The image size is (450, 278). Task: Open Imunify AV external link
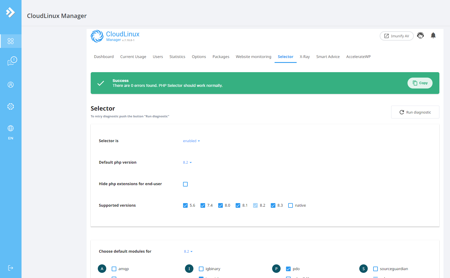(x=397, y=36)
